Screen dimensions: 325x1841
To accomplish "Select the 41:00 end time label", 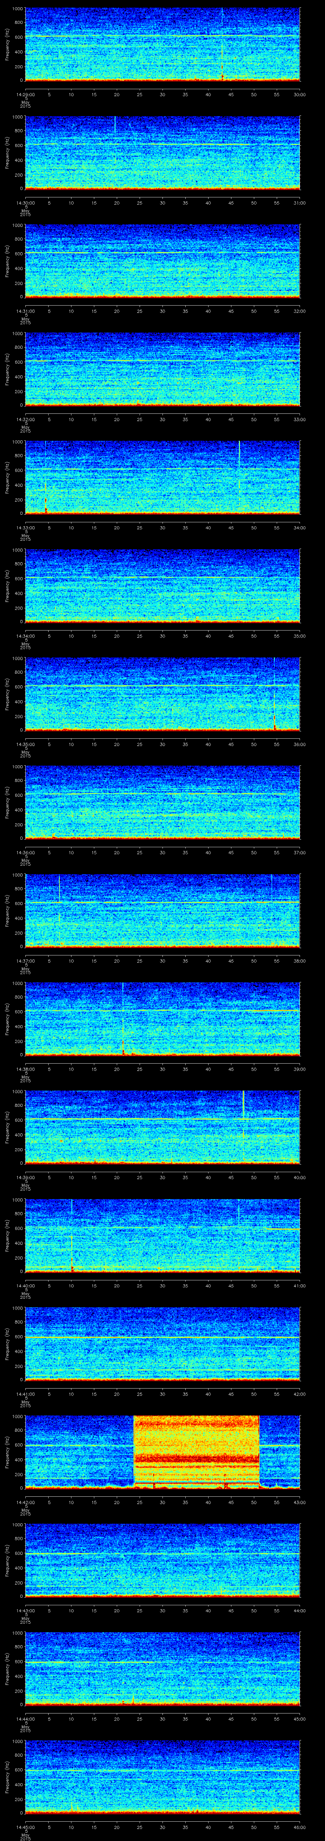I will tap(299, 1286).
